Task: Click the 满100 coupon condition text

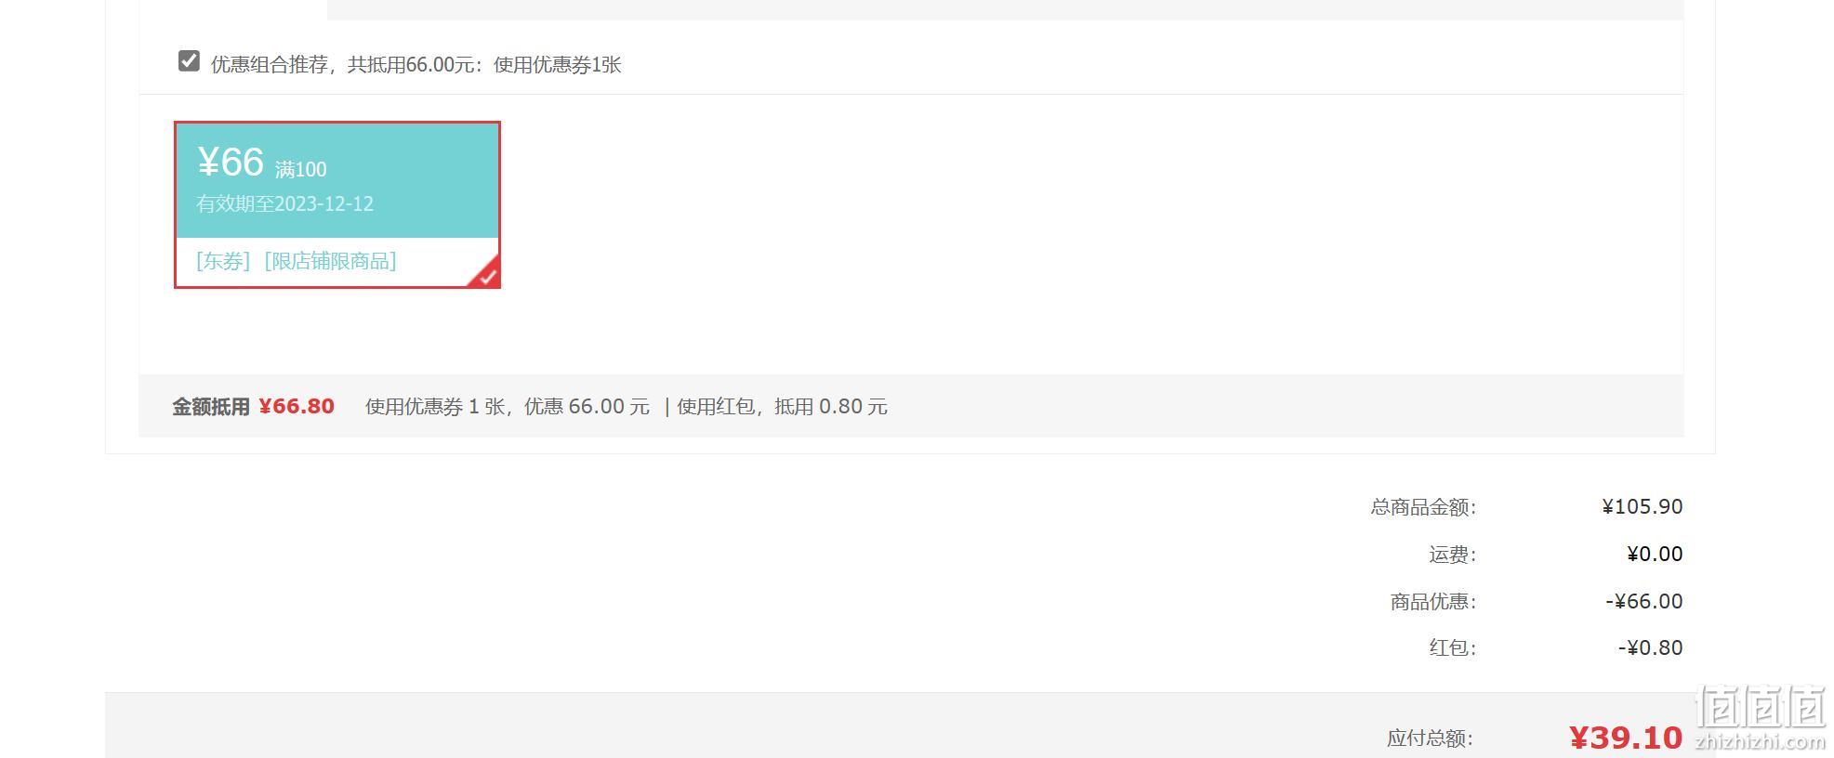Action: [300, 169]
